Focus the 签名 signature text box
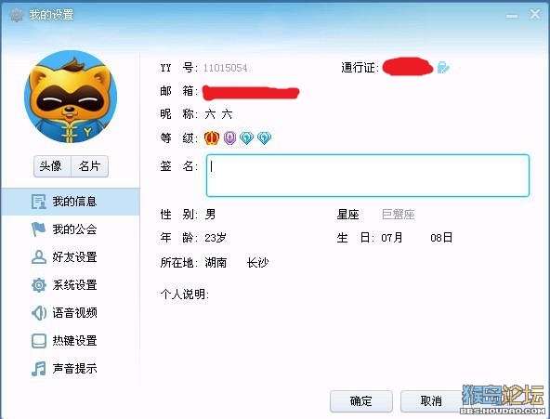This screenshot has height=419, width=550. (x=368, y=176)
